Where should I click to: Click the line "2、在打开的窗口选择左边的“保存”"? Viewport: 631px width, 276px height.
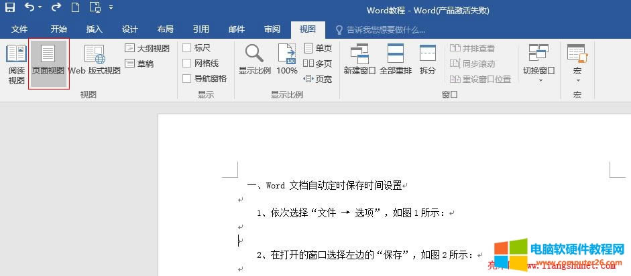click(x=334, y=255)
